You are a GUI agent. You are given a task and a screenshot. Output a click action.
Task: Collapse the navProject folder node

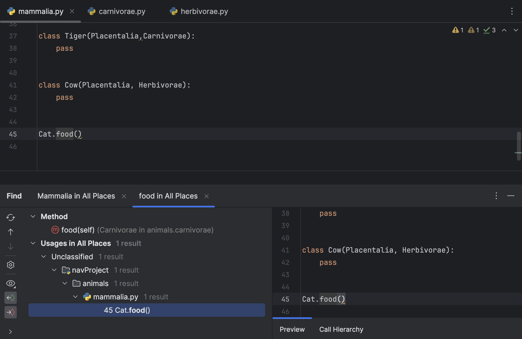coord(54,270)
